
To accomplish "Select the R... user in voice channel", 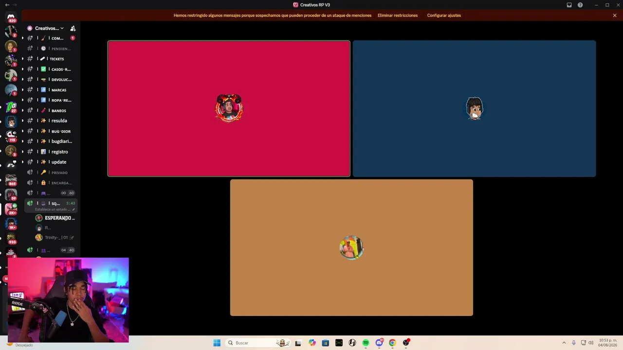I will [x=55, y=228].
